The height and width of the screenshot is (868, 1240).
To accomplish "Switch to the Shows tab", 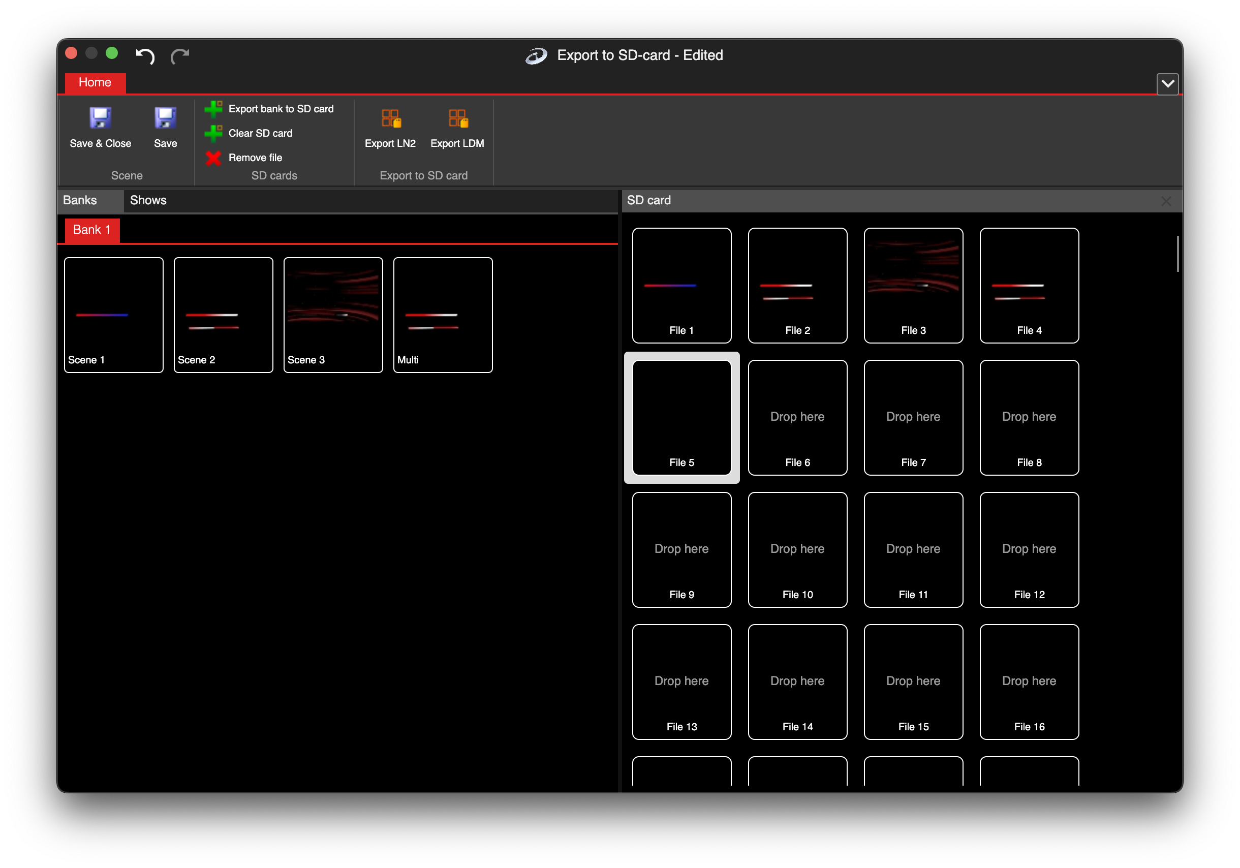I will click(148, 200).
